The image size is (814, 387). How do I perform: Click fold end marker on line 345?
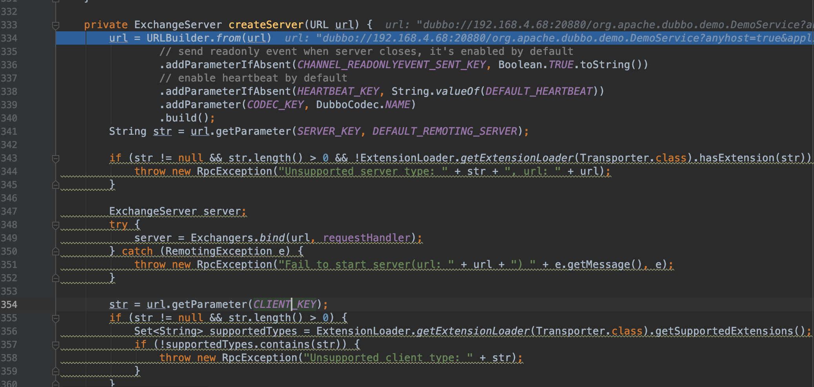pyautogui.click(x=56, y=185)
